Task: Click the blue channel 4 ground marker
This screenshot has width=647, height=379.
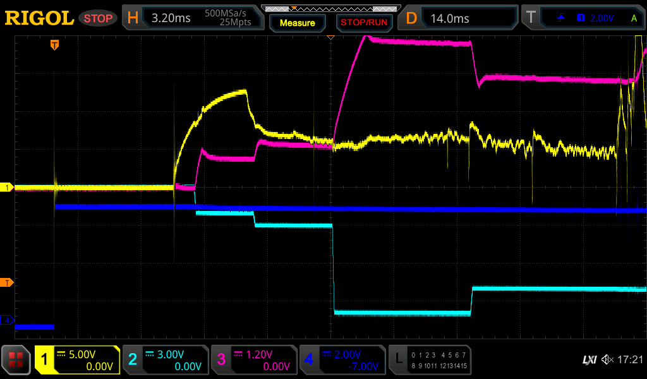Action: click(x=7, y=320)
